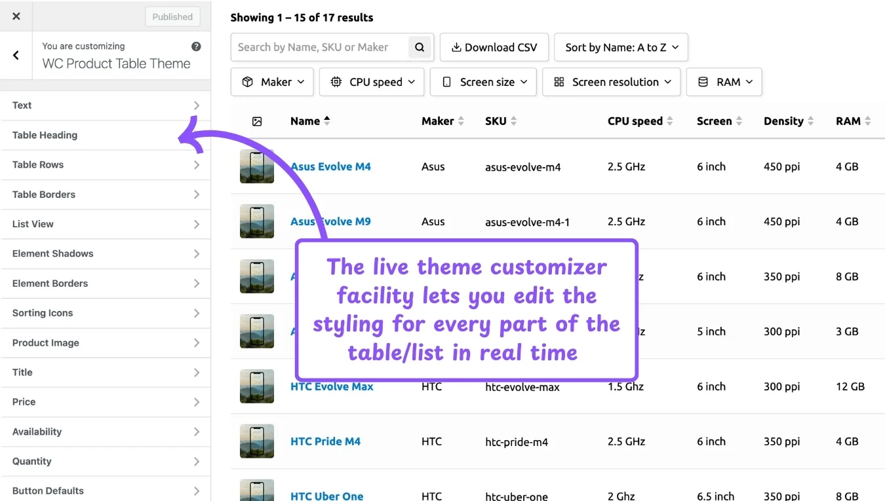This screenshot has height=501, width=885.
Task: Click the asus-evolve-m4-1 SKU cell
Action: click(527, 222)
